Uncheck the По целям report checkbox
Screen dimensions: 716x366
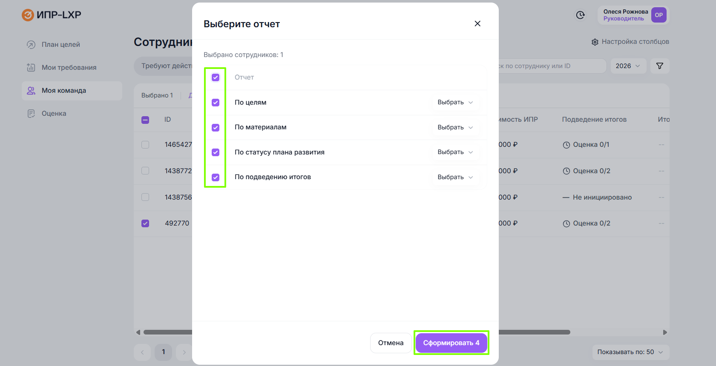[x=216, y=103]
